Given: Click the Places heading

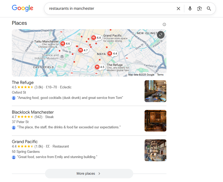Looking at the screenshot, I should point(19,23).
